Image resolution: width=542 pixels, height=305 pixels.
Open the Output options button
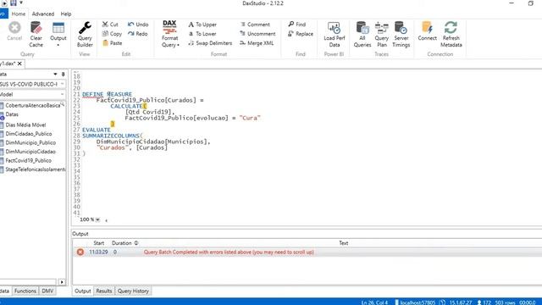click(58, 34)
